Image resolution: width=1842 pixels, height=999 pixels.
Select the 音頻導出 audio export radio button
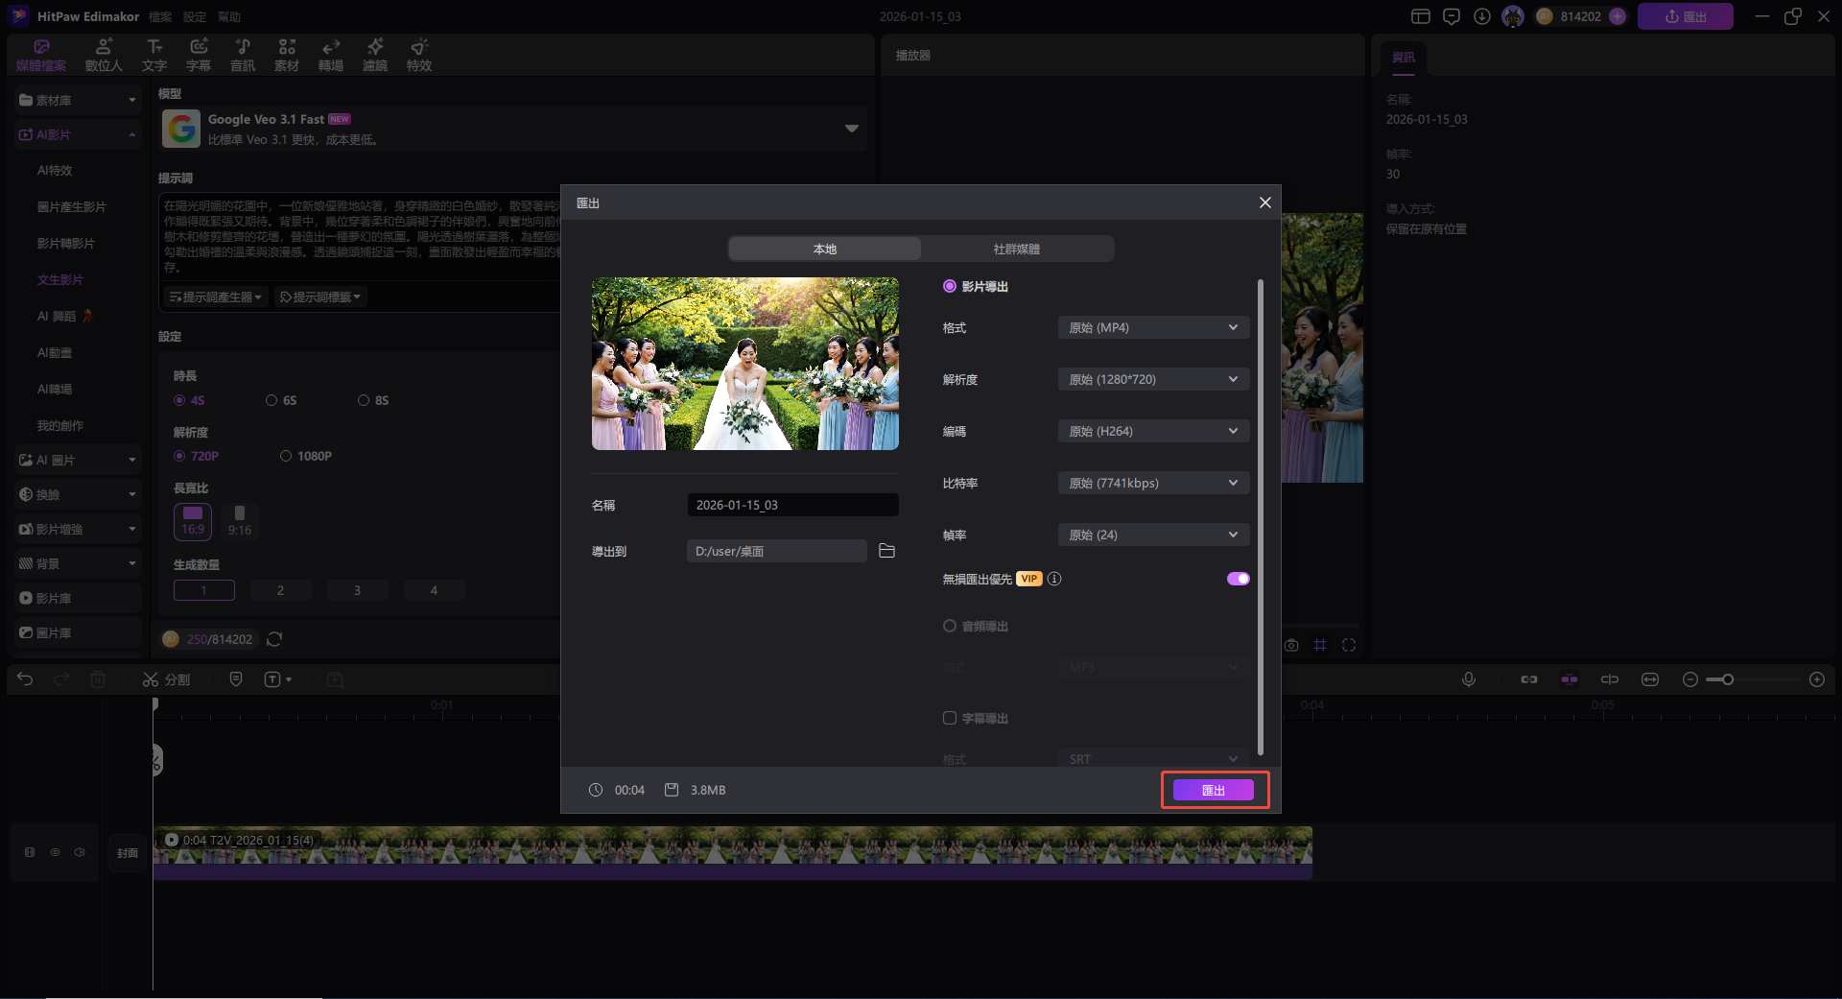click(x=950, y=626)
